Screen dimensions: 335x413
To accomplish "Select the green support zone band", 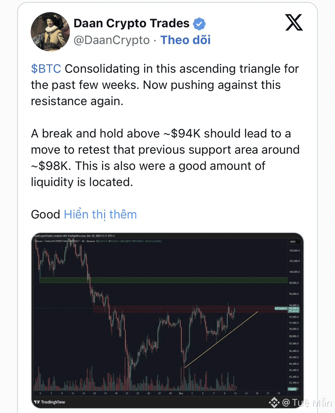I will click(163, 280).
